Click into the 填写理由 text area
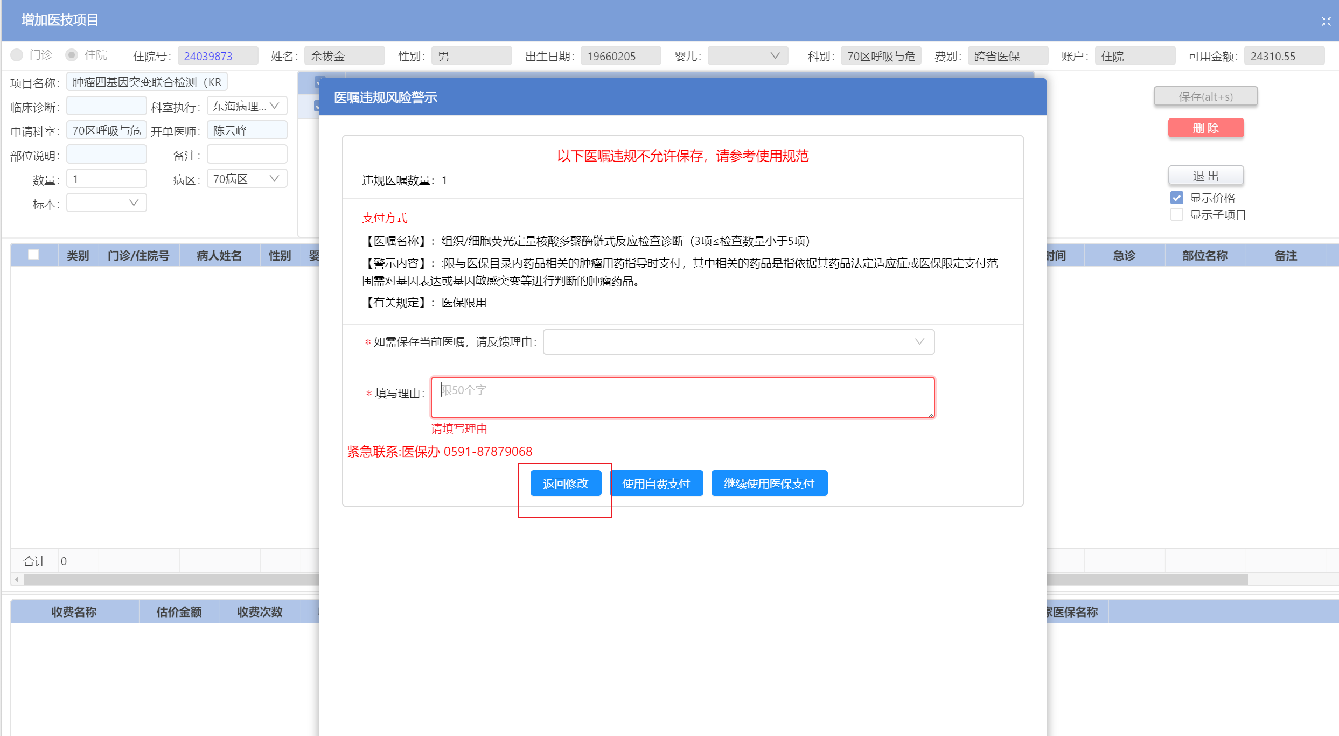The height and width of the screenshot is (736, 1339). (x=682, y=397)
